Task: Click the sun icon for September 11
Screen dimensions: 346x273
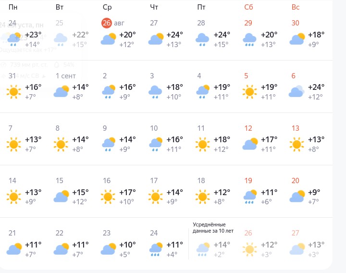Action: [x=202, y=144]
